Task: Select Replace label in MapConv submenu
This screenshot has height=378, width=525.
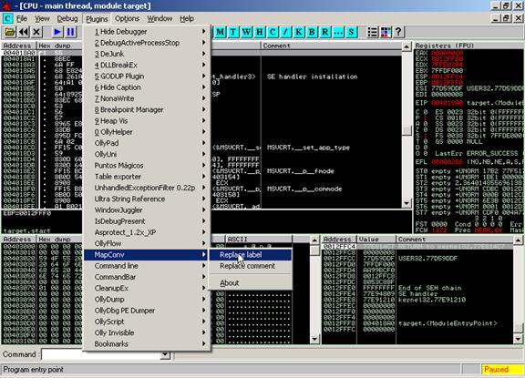Action: pyautogui.click(x=251, y=255)
